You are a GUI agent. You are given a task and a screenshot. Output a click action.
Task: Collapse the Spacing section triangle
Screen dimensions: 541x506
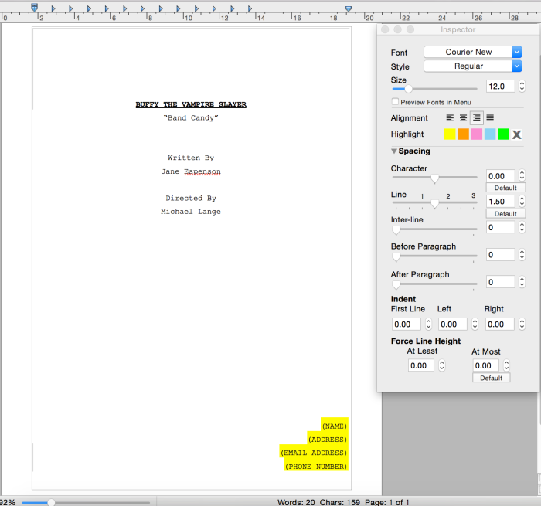point(393,151)
